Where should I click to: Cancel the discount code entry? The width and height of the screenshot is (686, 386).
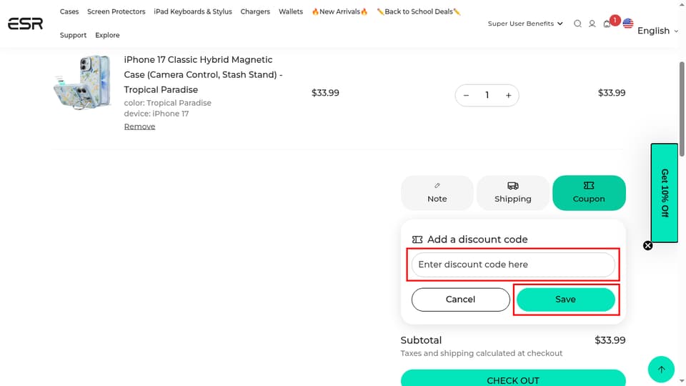coord(460,300)
